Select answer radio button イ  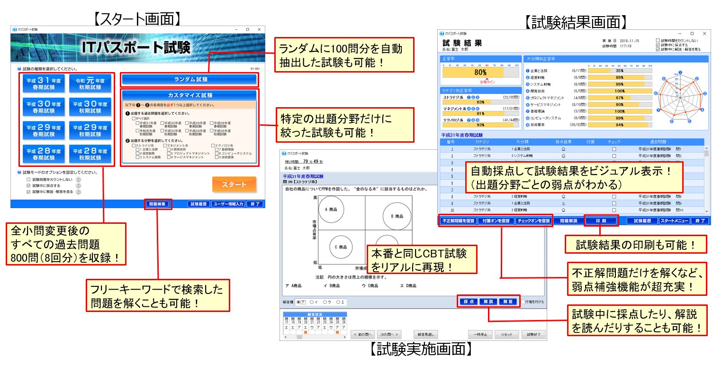point(312,302)
